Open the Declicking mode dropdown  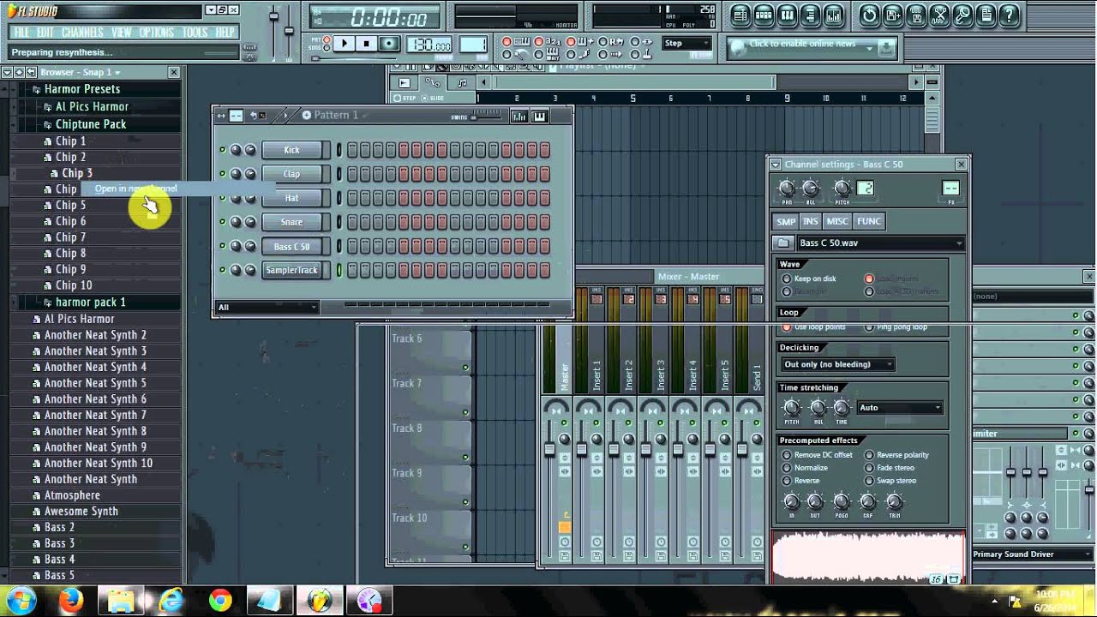pyautogui.click(x=836, y=364)
